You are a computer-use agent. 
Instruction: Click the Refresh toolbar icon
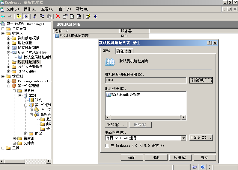(72, 16)
